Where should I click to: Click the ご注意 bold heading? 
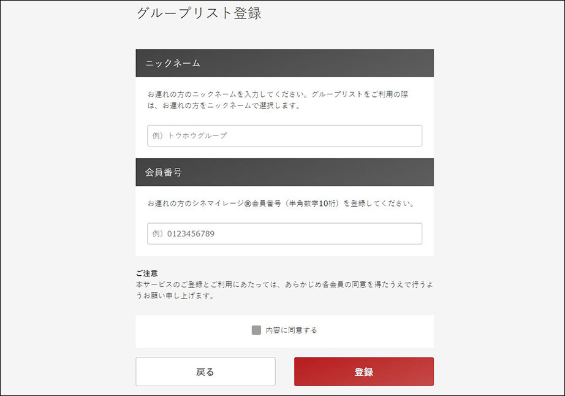click(147, 273)
